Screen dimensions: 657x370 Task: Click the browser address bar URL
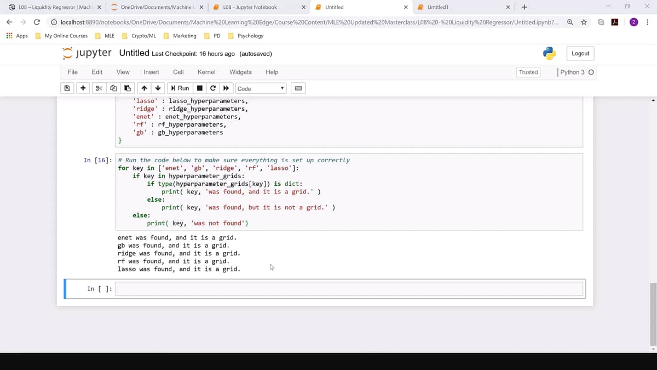[x=309, y=22]
